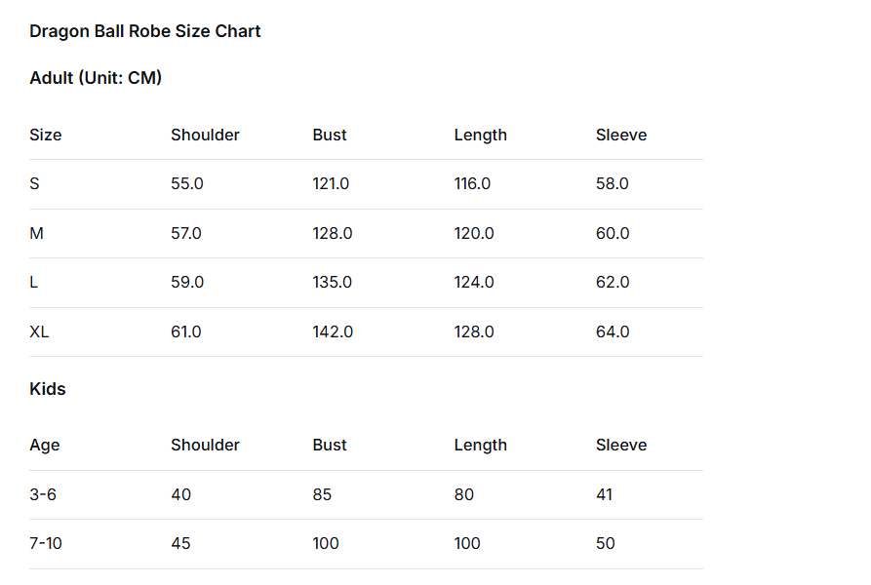The image size is (871, 585).
Task: Click the adult Length column header
Action: coord(480,136)
